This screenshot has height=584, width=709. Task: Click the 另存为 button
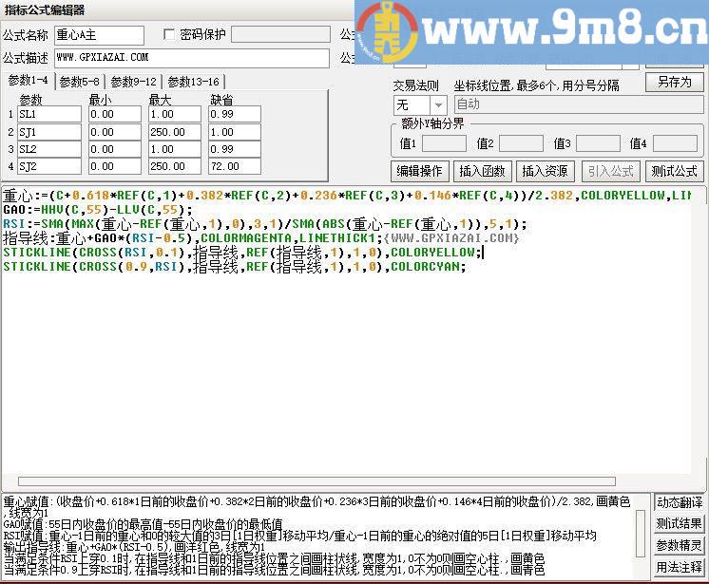pos(674,83)
